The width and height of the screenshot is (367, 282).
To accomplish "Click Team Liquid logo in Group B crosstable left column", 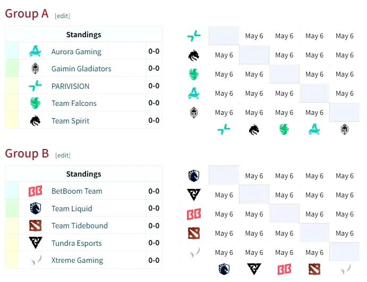I will pos(194,176).
